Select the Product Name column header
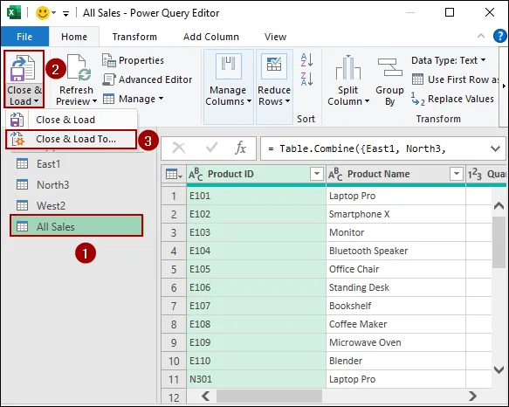The height and width of the screenshot is (407, 509). 396,174
